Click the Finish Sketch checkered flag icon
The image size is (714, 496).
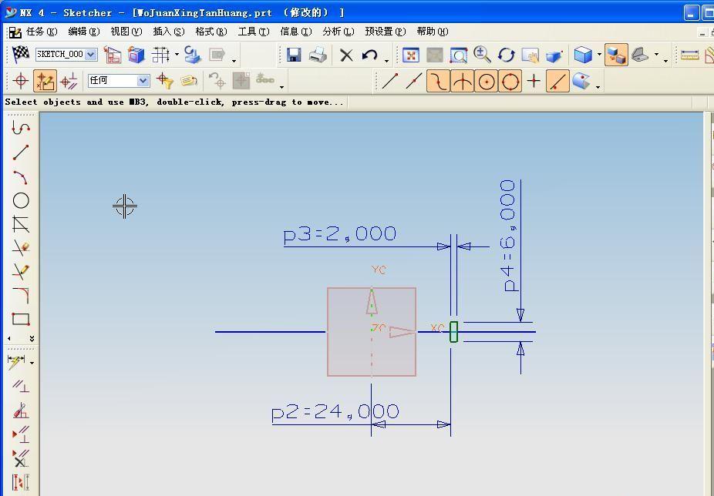coord(21,54)
